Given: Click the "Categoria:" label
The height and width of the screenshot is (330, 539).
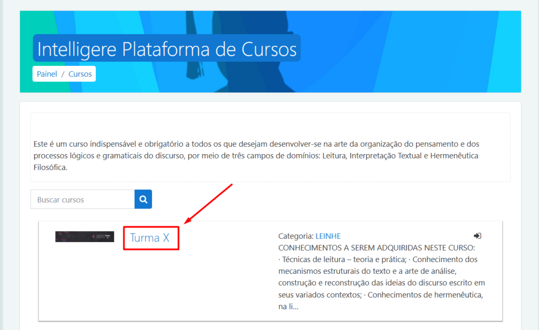Looking at the screenshot, I should [x=296, y=236].
